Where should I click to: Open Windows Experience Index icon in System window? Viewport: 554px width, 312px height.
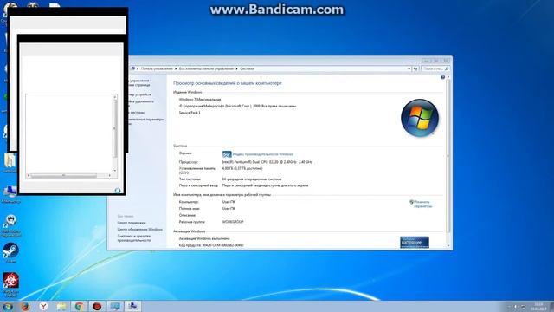[x=227, y=154]
